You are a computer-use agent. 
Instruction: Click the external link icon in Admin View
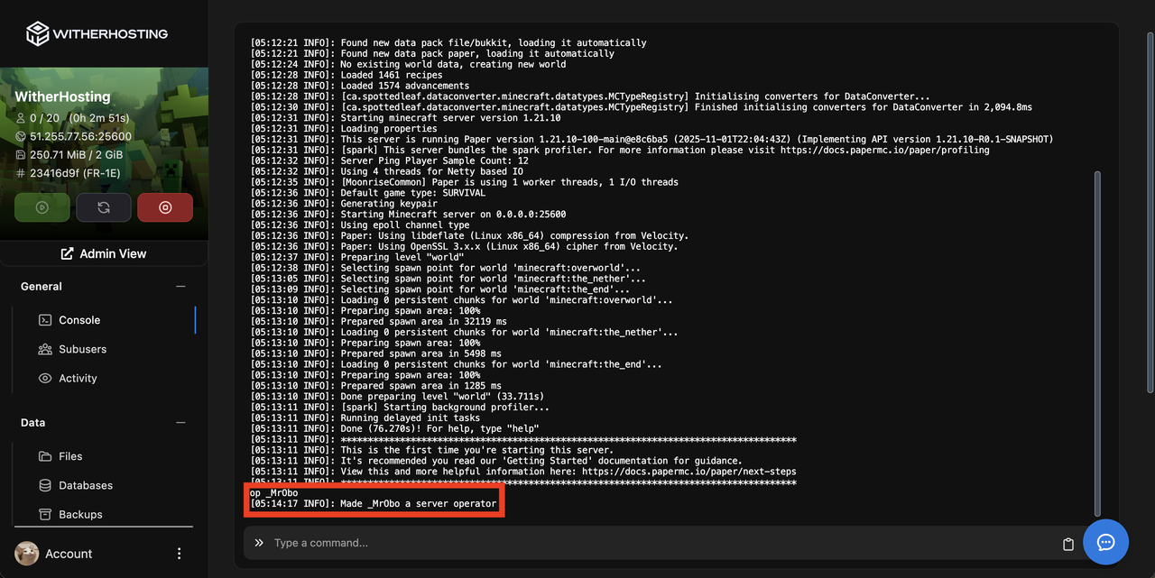67,253
